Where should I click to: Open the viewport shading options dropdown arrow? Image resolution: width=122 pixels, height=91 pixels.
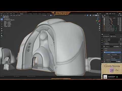(x=100, y=15)
